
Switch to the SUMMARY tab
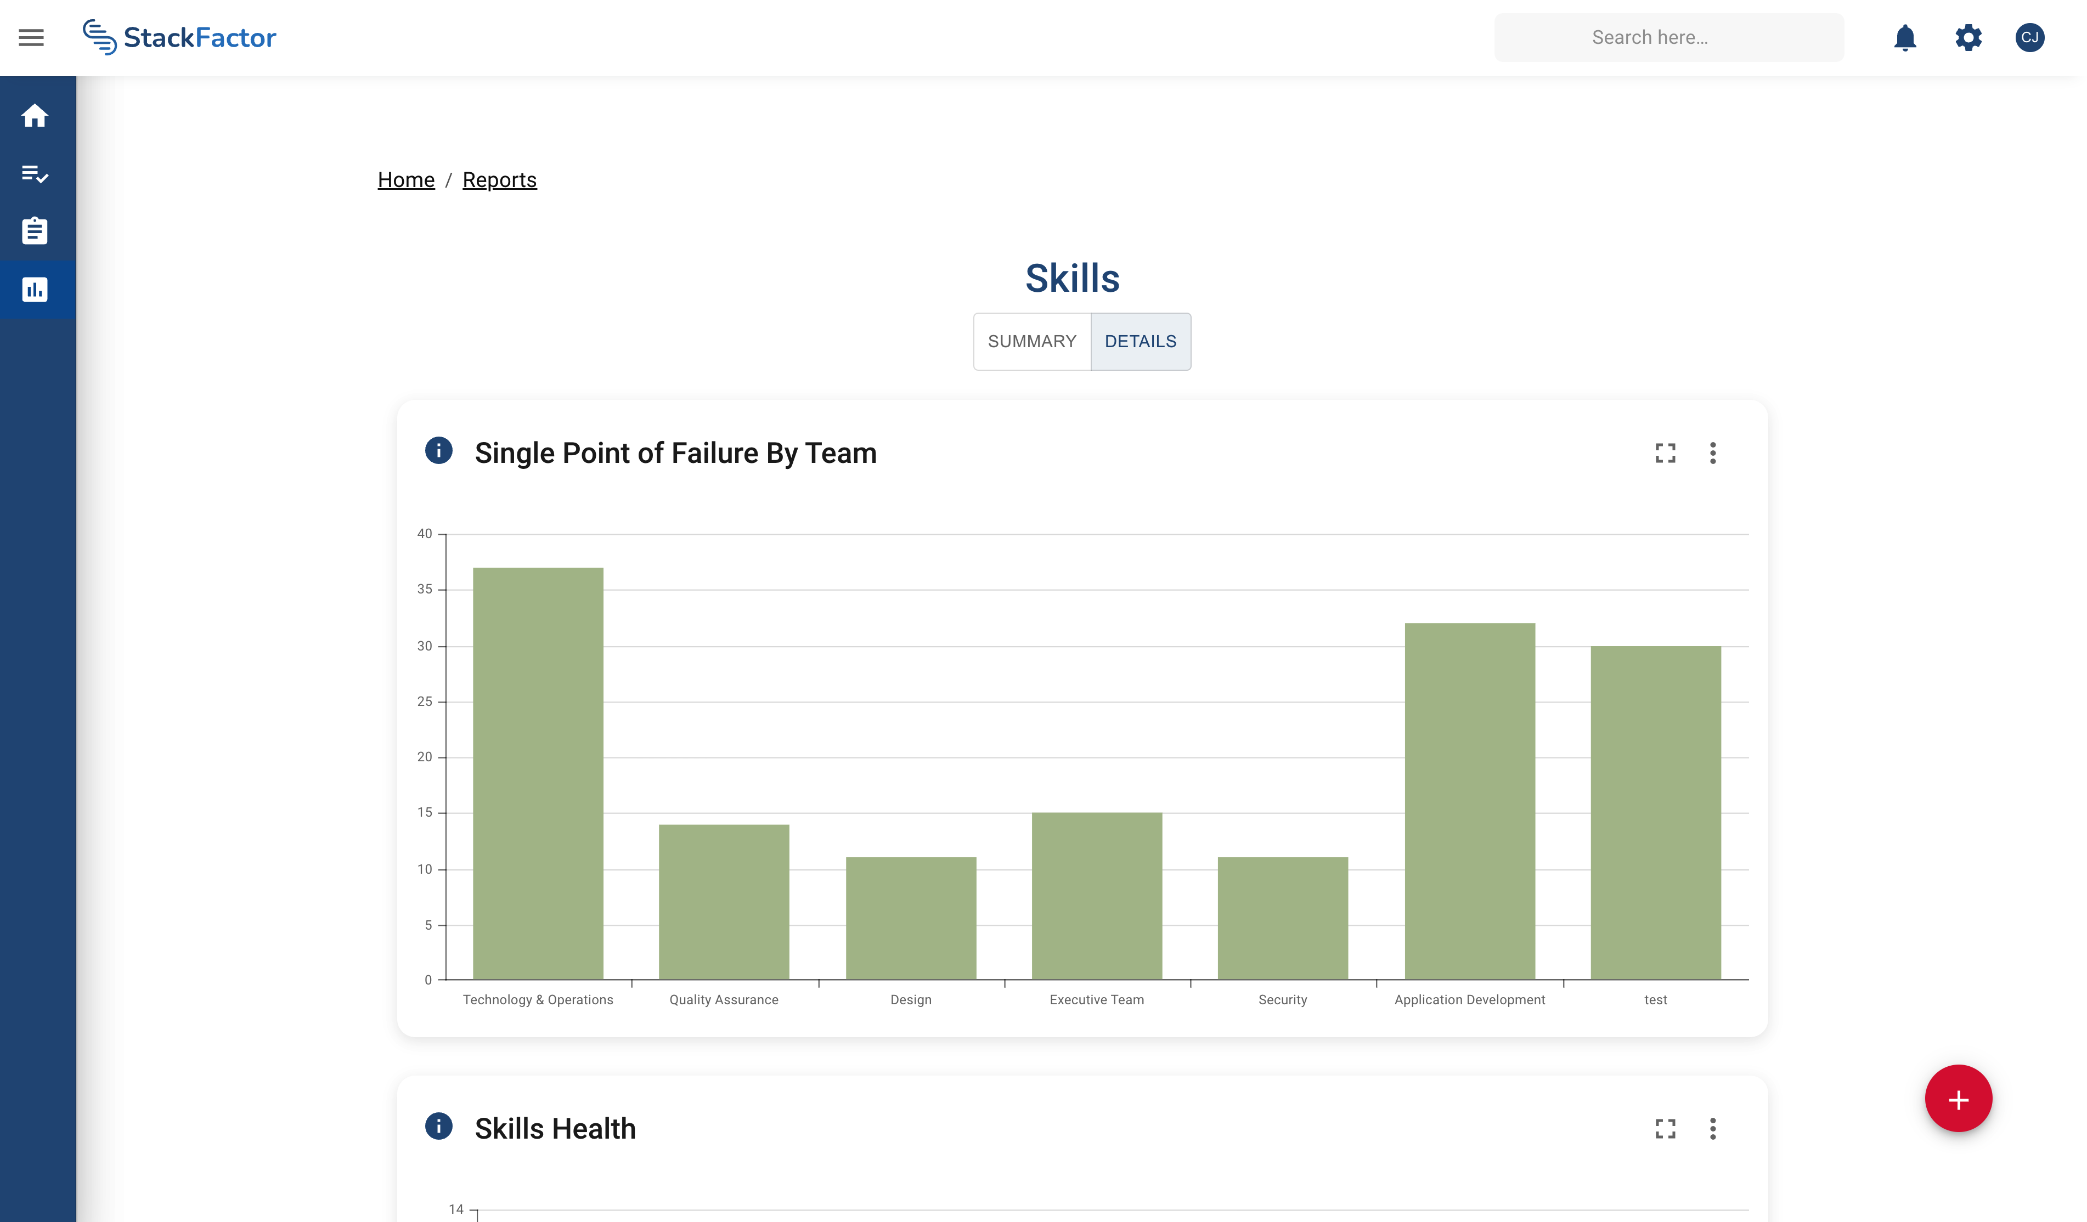coord(1032,341)
